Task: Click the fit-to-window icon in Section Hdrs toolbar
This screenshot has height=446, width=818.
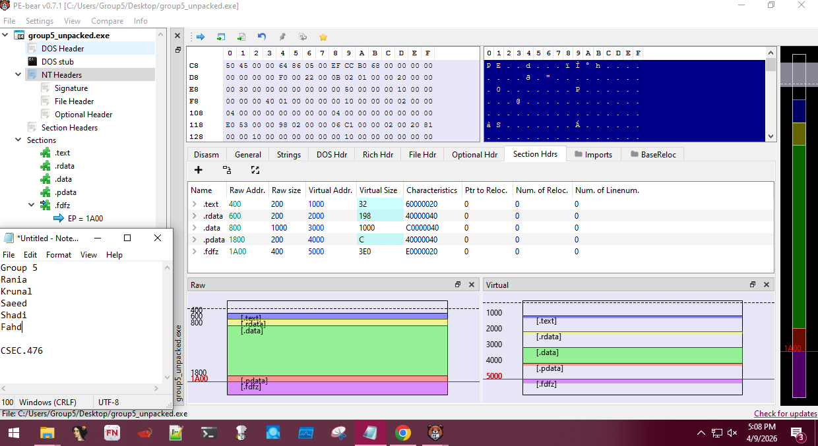Action: click(255, 170)
